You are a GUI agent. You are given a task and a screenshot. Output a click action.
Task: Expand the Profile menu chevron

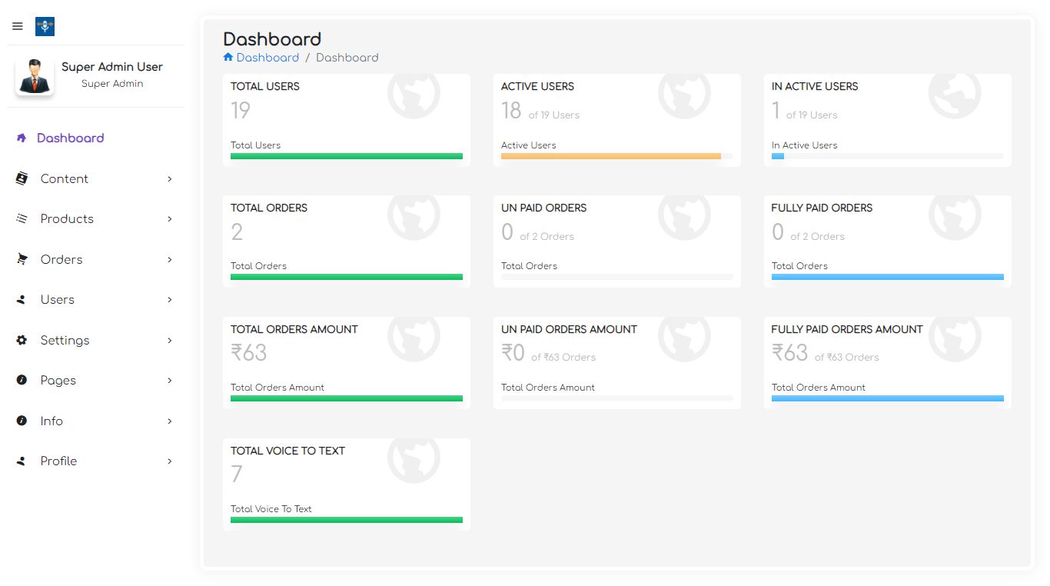click(170, 461)
